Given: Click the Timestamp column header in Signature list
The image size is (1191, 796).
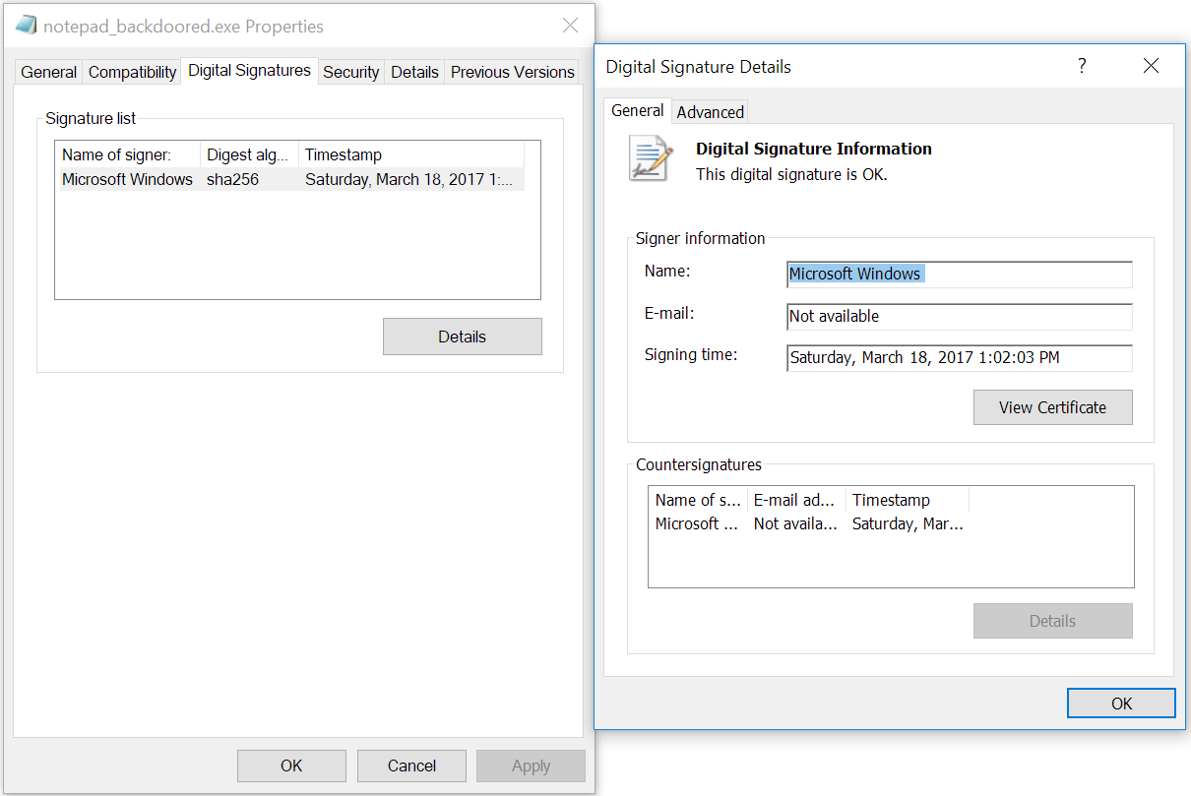Looking at the screenshot, I should (410, 154).
